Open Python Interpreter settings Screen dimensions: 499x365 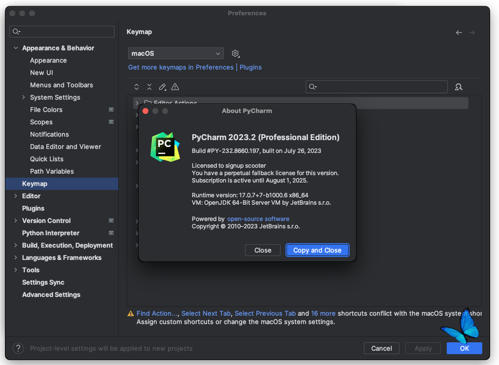(x=51, y=233)
